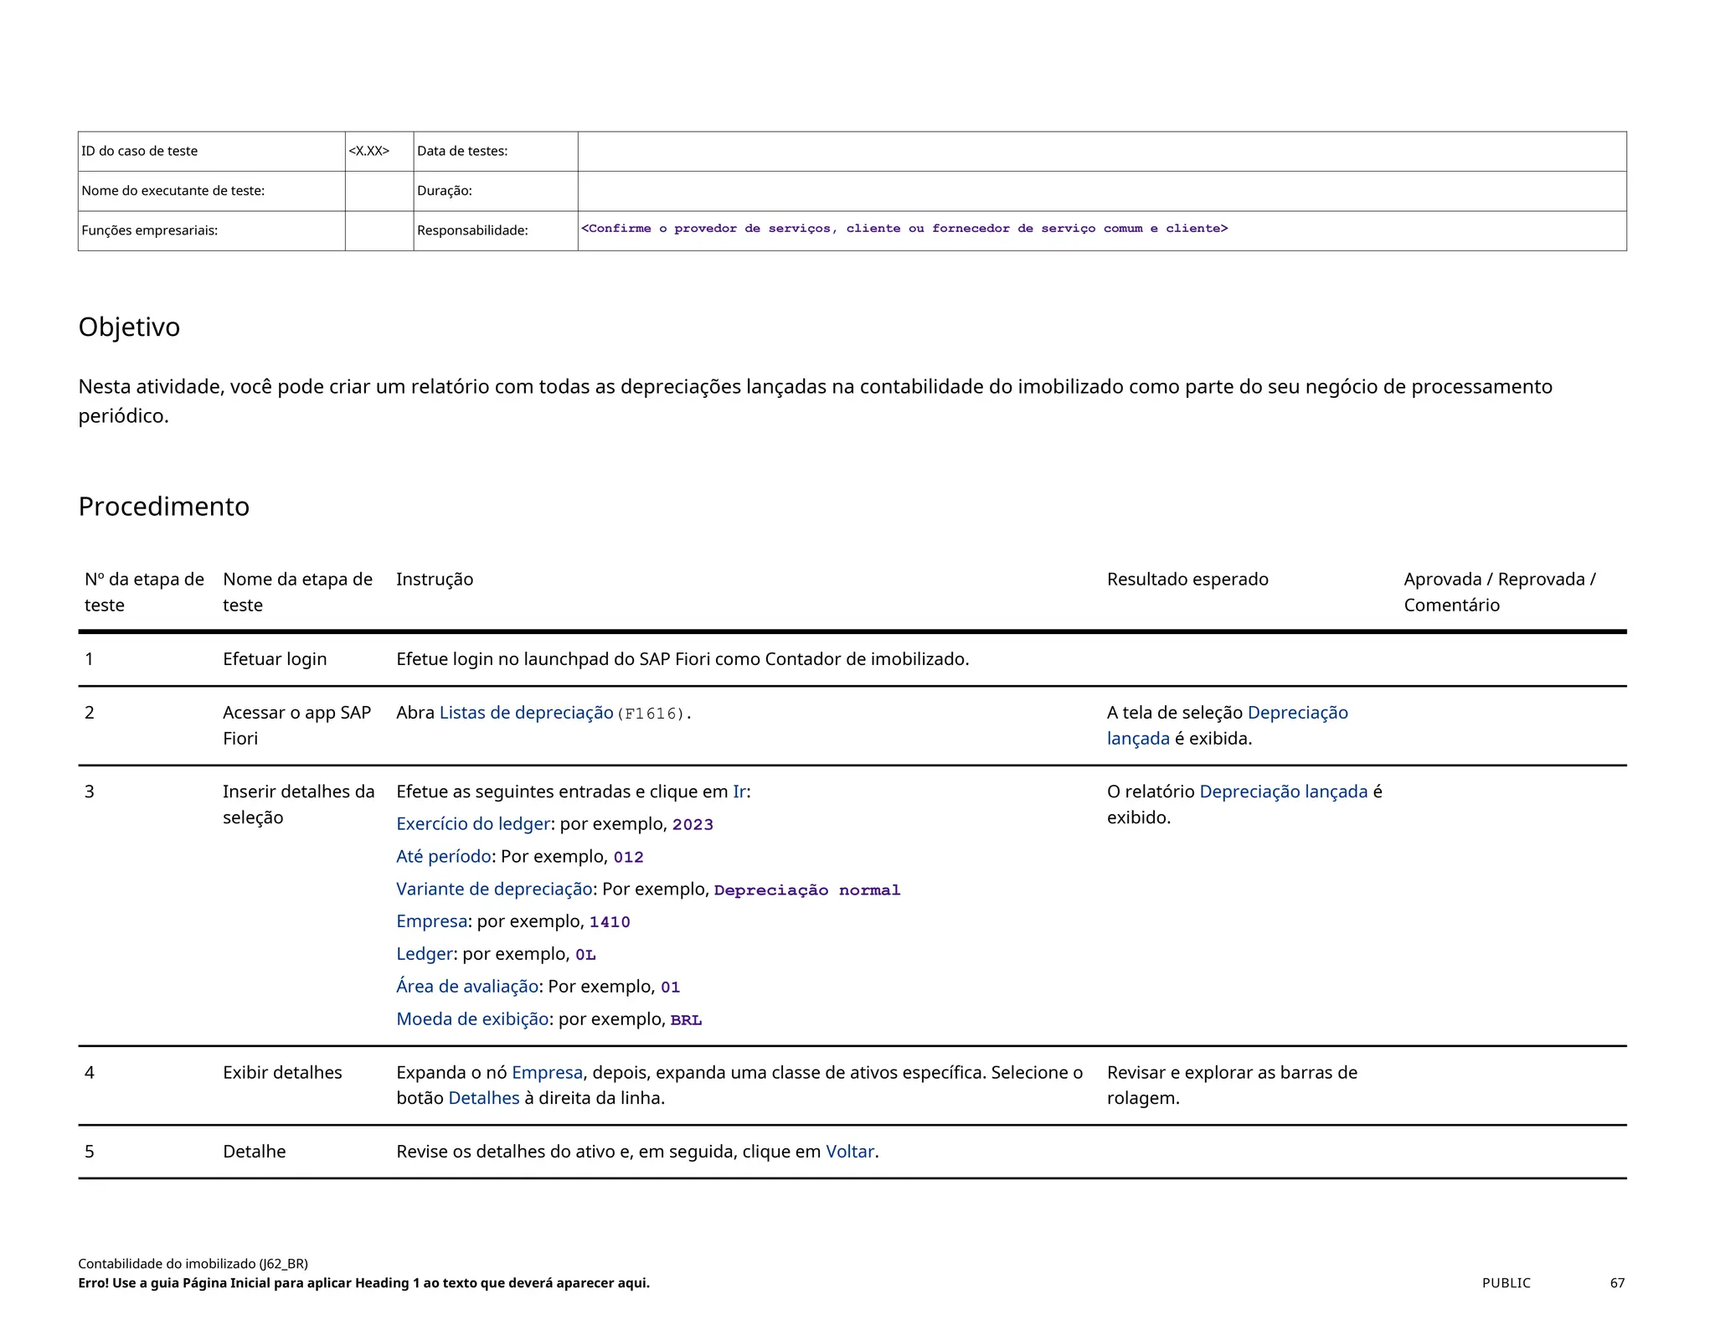Click the Resultado esperado column header
Viewport: 1715px width, 1325px height.
[x=1187, y=580]
